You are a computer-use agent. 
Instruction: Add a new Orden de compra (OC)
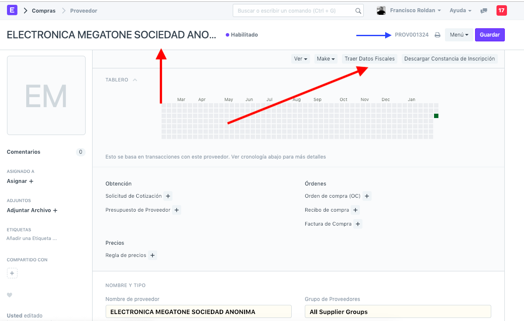367,196
